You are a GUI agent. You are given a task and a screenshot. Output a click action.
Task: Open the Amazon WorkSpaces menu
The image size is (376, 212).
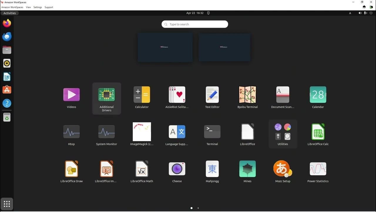tap(12, 7)
